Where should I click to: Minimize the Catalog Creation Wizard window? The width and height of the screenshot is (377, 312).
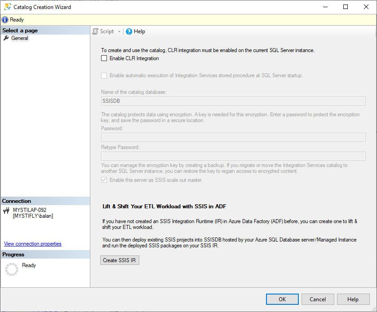325,7
